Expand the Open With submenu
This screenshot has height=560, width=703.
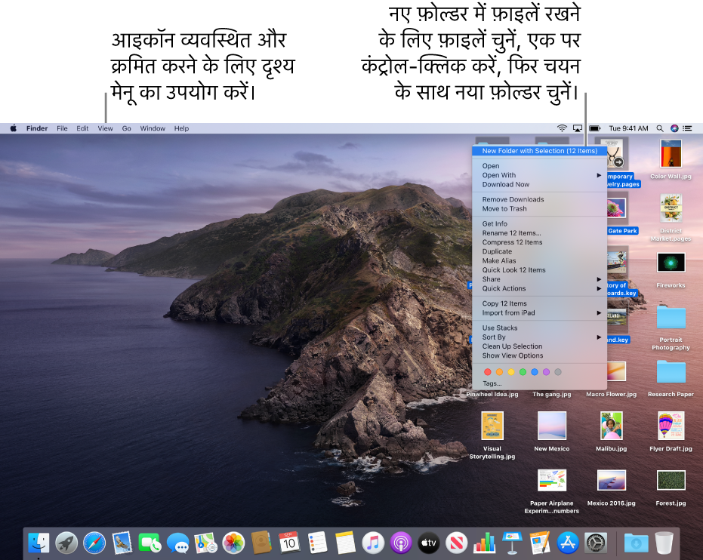tap(539, 175)
